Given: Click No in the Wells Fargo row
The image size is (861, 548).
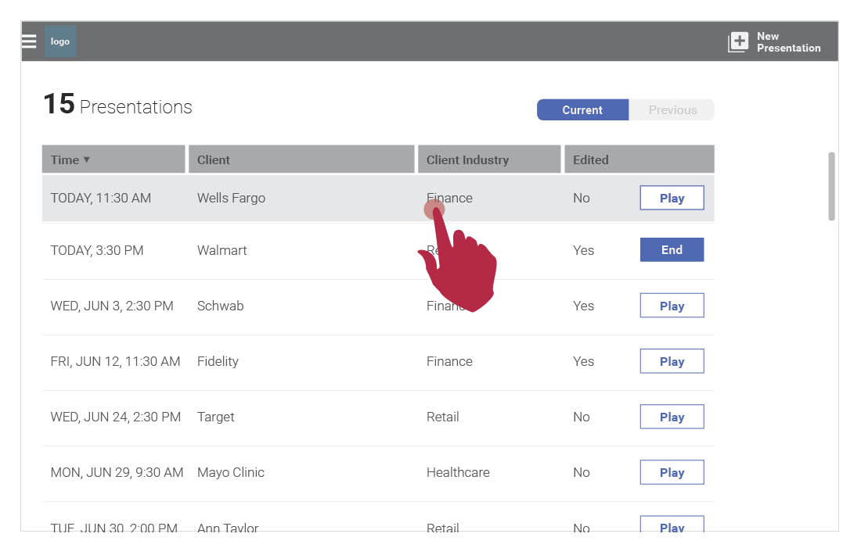Looking at the screenshot, I should 581,198.
